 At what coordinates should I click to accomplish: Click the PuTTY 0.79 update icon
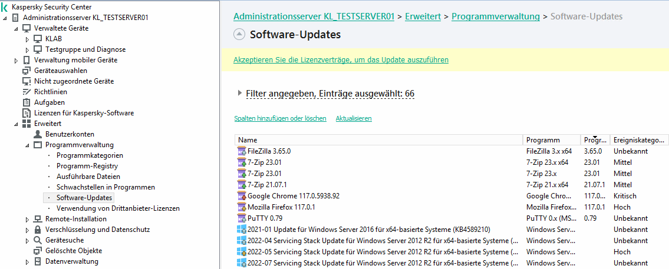242,218
